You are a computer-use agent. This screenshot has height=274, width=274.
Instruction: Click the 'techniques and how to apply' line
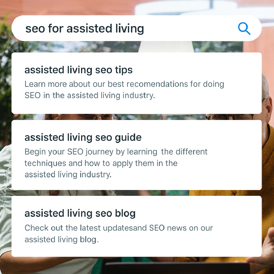tap(101, 163)
